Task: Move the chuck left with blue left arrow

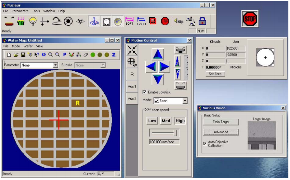Action: tap(152, 66)
